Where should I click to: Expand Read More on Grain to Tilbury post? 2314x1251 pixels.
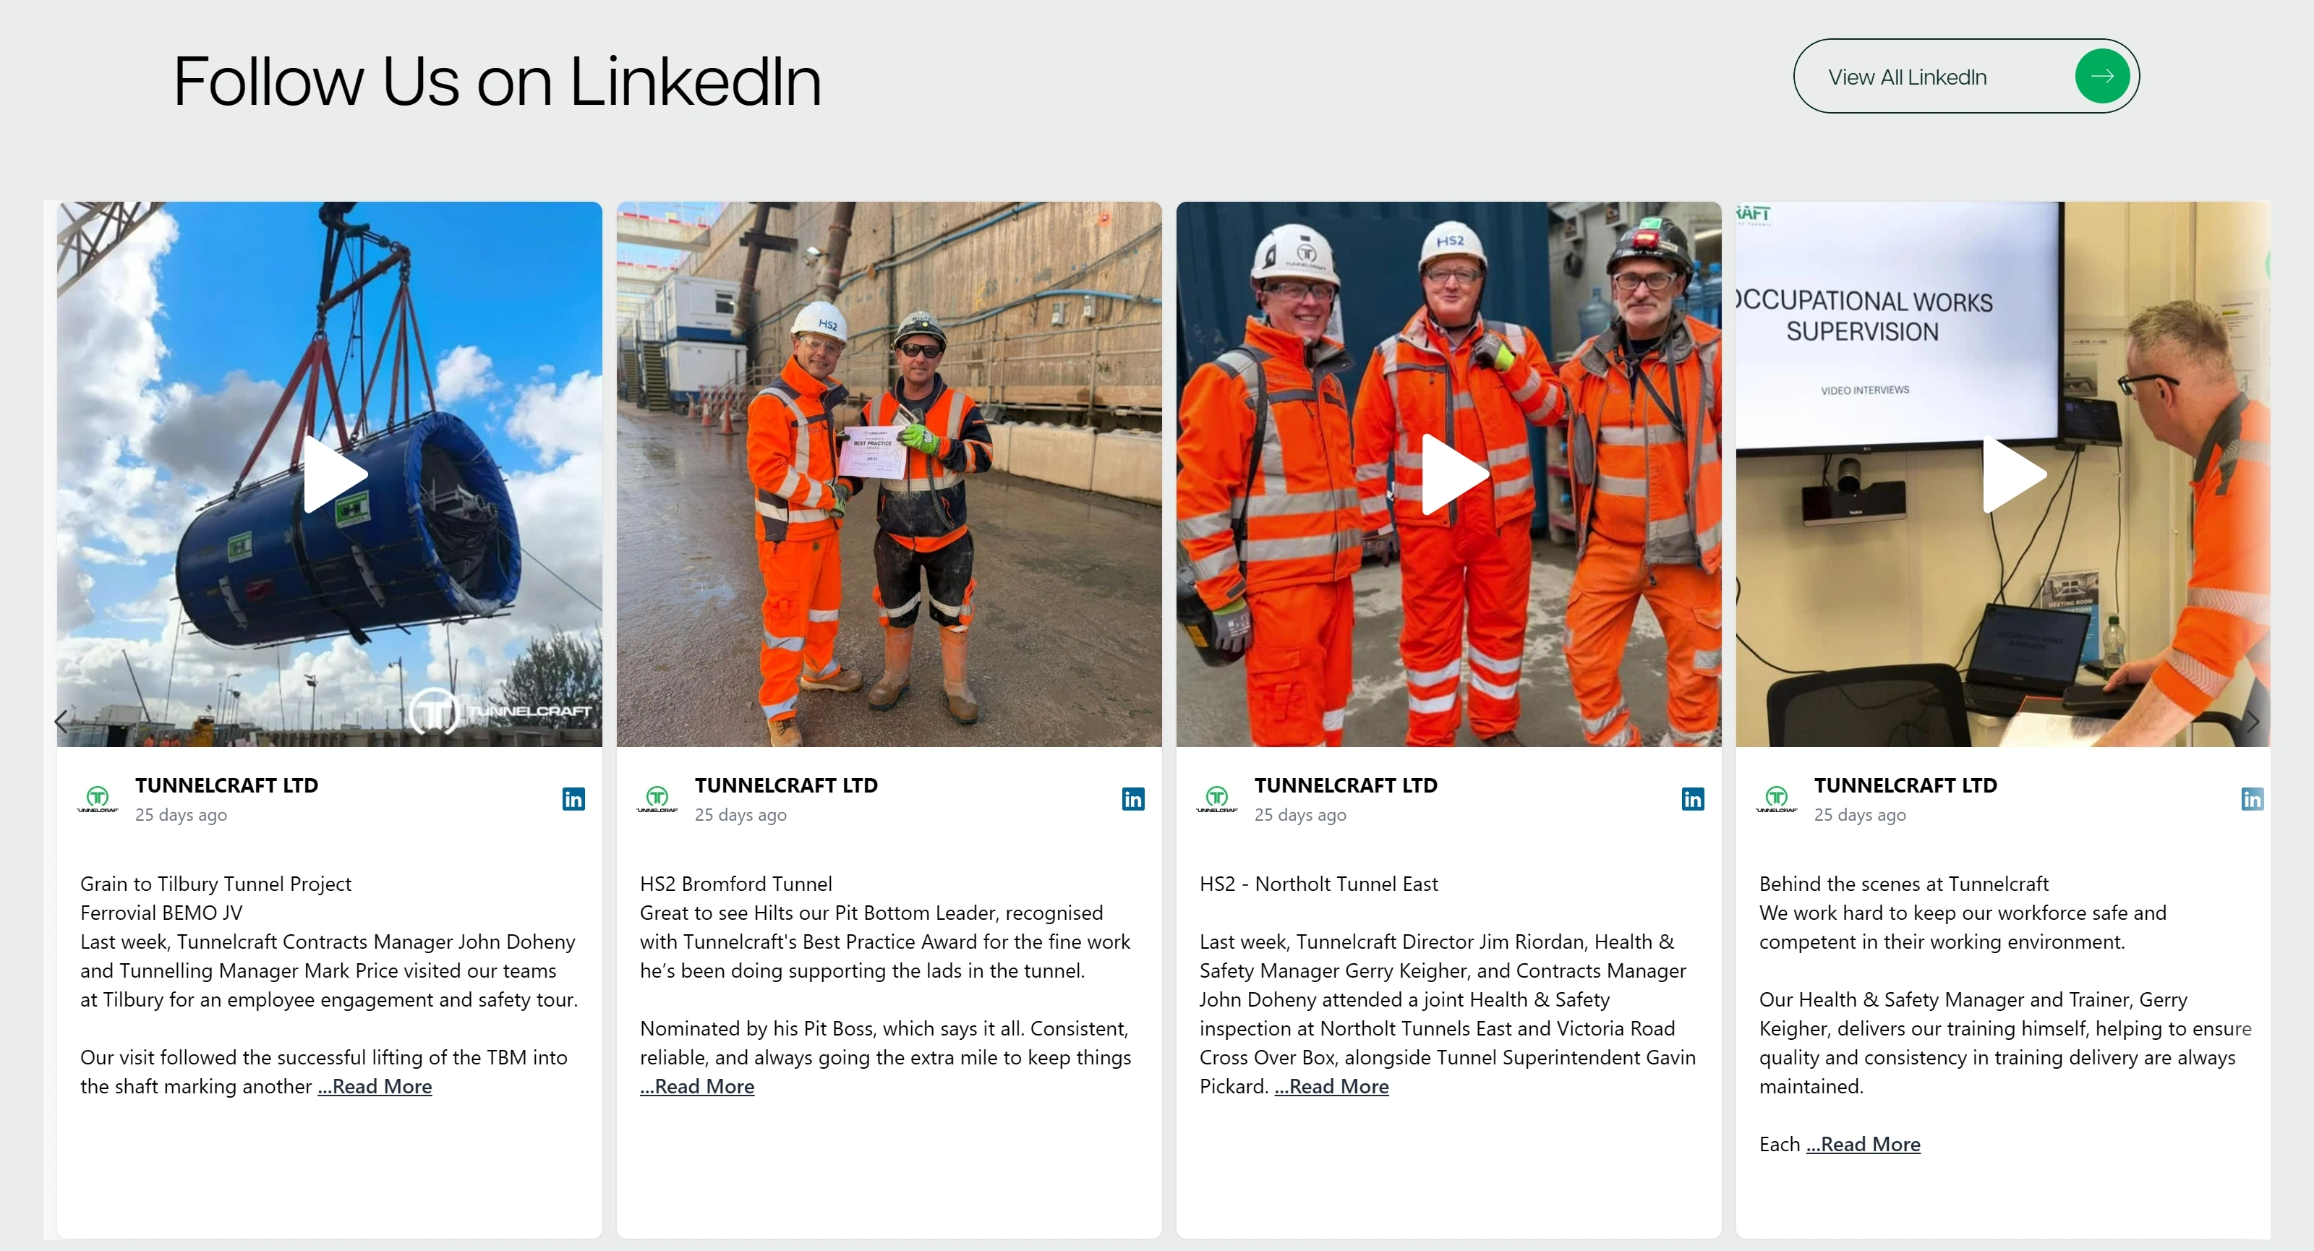375,1087
